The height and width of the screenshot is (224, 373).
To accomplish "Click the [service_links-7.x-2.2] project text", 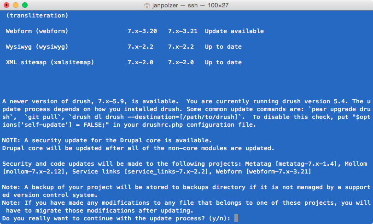I will [166, 172].
